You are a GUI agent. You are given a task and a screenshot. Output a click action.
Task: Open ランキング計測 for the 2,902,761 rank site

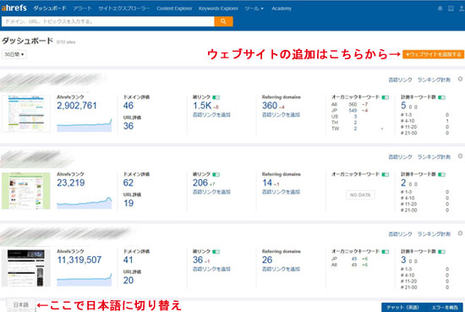[434, 79]
